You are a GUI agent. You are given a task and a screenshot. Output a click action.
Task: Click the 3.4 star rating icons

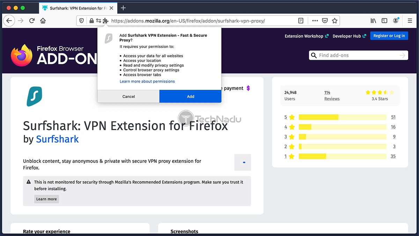380,92
